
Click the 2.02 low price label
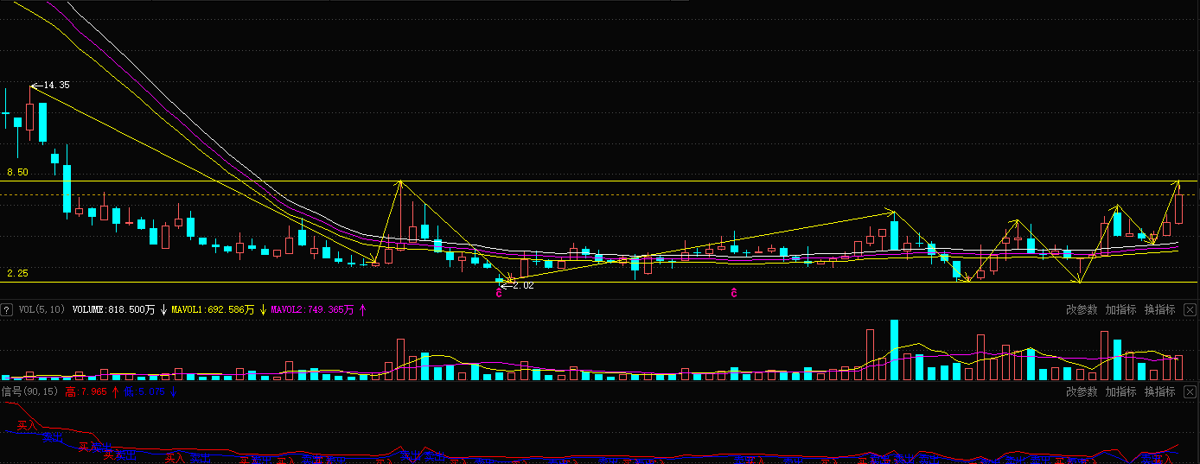click(523, 285)
